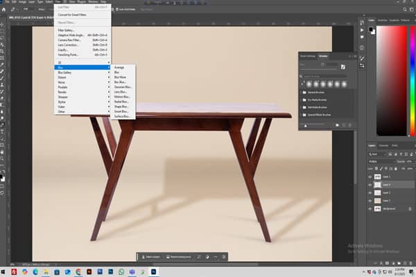Image resolution: width=416 pixels, height=277 pixels.
Task: Create new brush group folder in Brushes panel
Action: pos(337,125)
